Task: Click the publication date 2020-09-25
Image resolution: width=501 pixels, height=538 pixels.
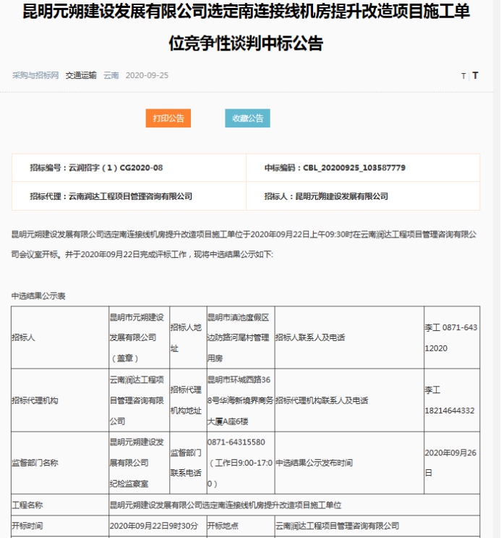Action: click(147, 75)
